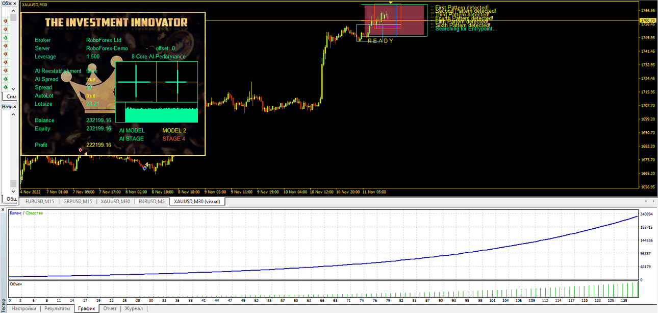Click the RoboForex Ltd broker value
The width and height of the screenshot is (658, 313).
pyautogui.click(x=104, y=40)
